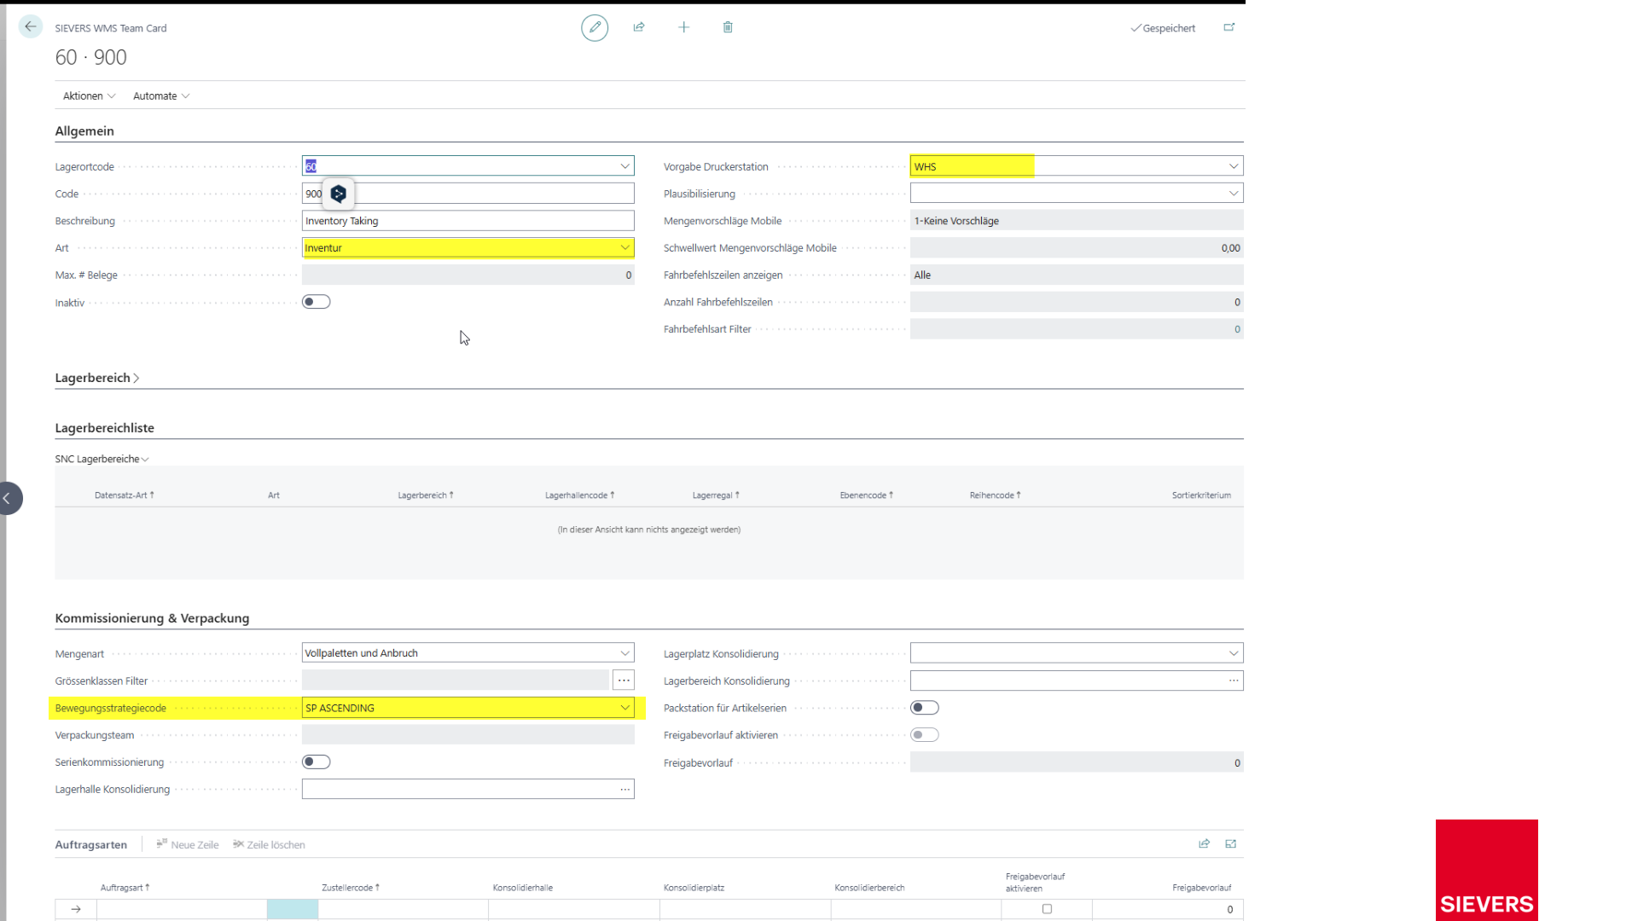The width and height of the screenshot is (1638, 921).
Task: Click Kommissionierung & Verpackung header
Action: pos(152,618)
